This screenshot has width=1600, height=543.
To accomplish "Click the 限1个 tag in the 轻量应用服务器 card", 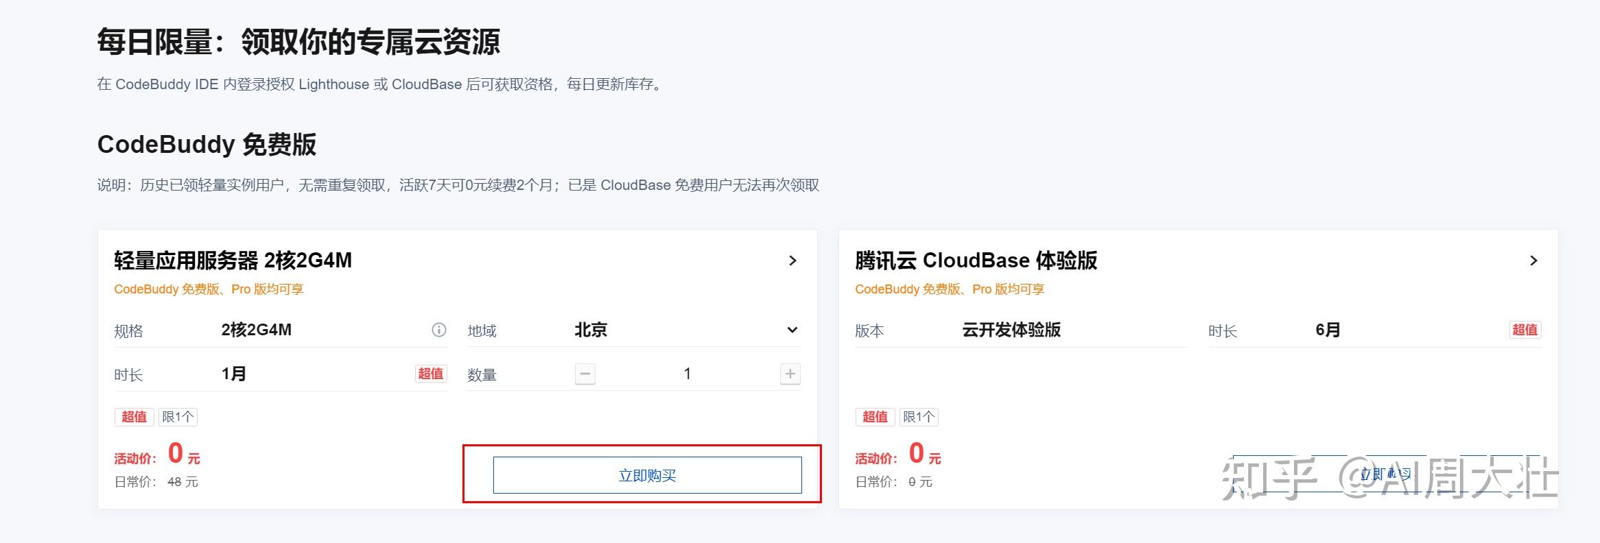I will (178, 417).
